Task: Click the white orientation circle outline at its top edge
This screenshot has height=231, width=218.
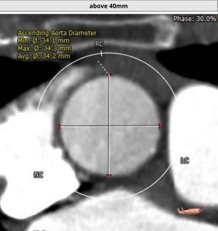Action: [x=108, y=53]
